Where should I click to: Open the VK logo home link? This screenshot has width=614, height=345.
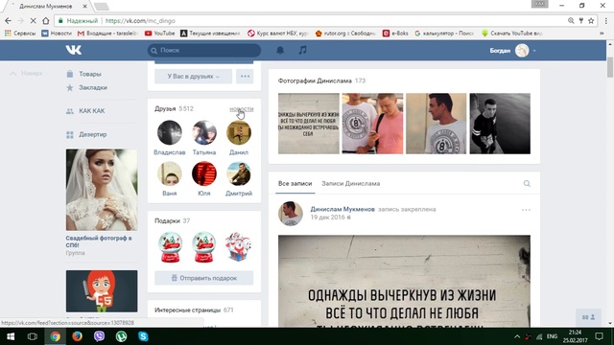(73, 50)
